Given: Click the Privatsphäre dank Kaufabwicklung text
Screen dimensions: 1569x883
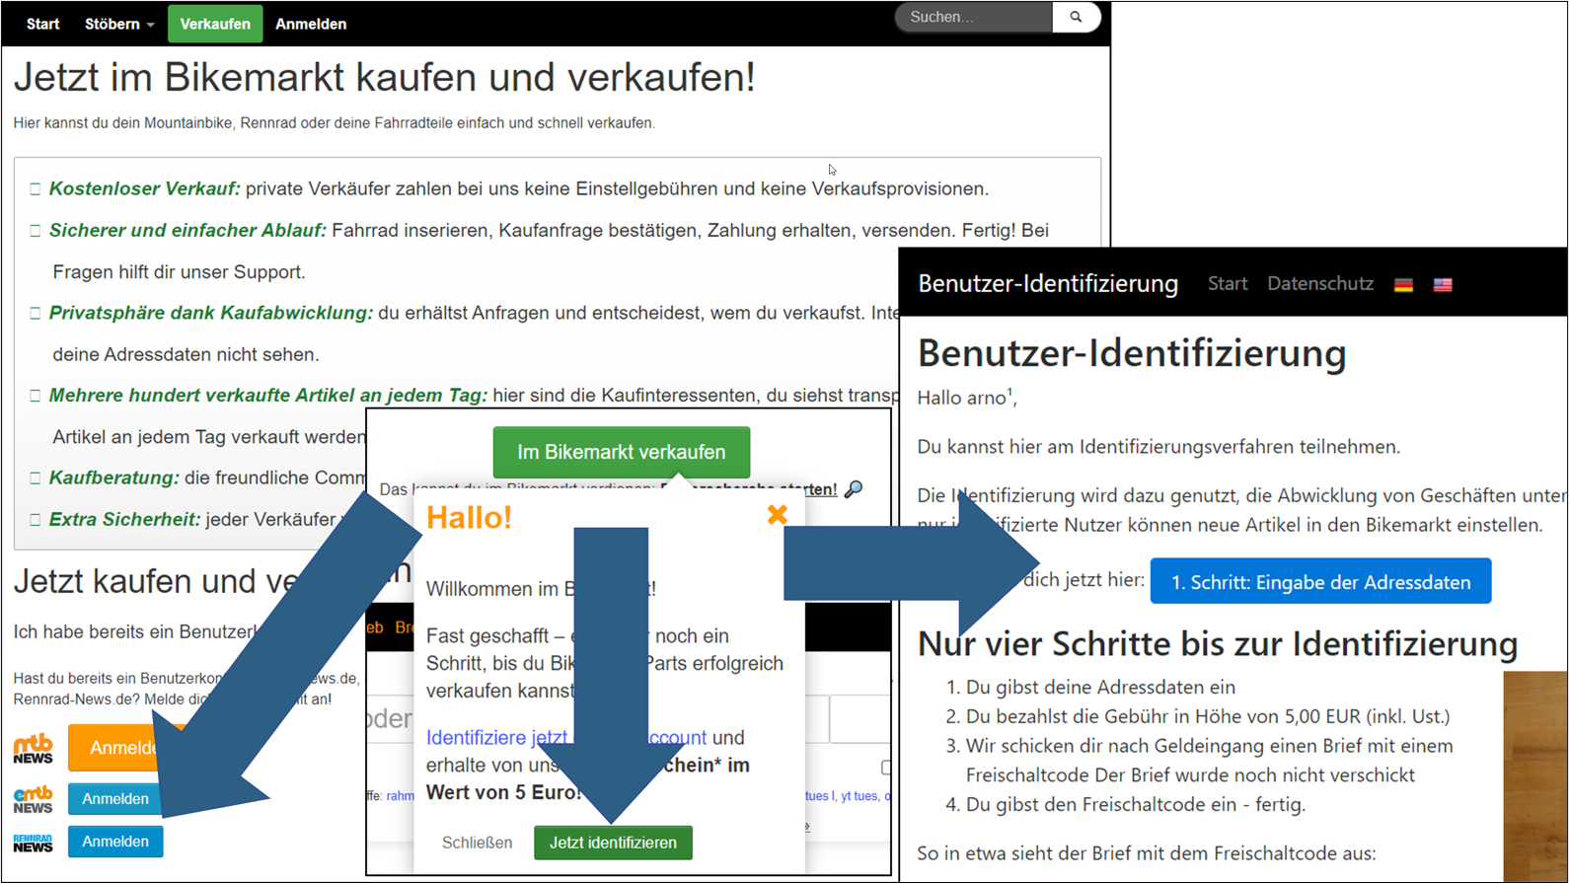Looking at the screenshot, I should [211, 313].
